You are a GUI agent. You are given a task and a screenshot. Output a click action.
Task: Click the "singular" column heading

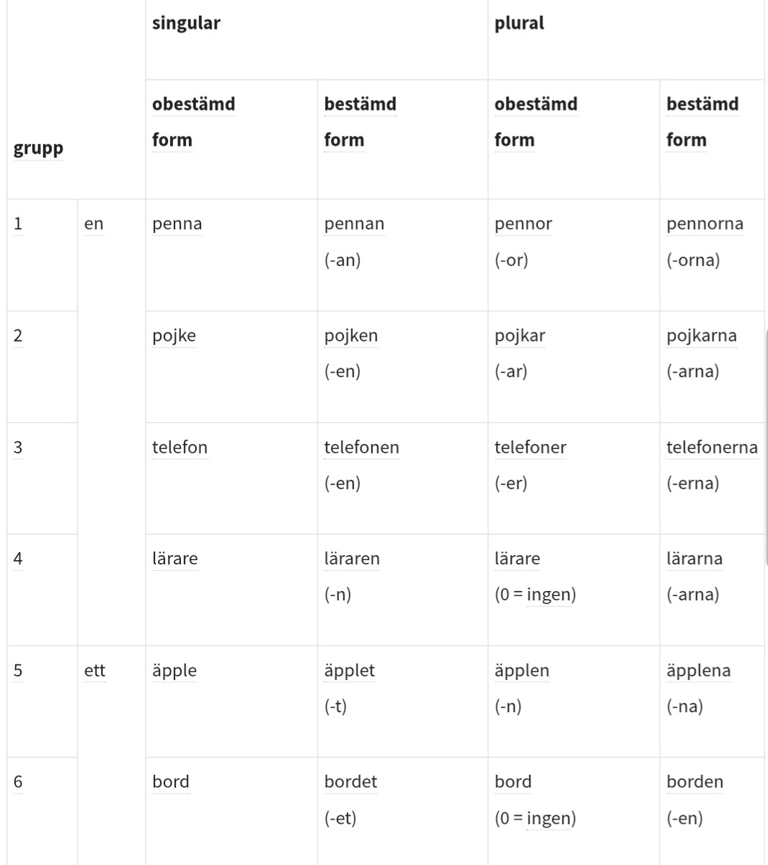186,23
